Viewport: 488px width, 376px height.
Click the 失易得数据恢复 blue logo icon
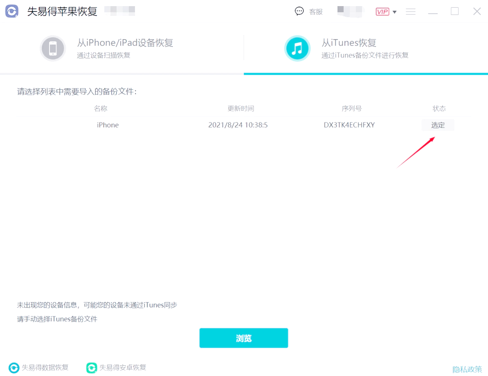tap(13, 367)
